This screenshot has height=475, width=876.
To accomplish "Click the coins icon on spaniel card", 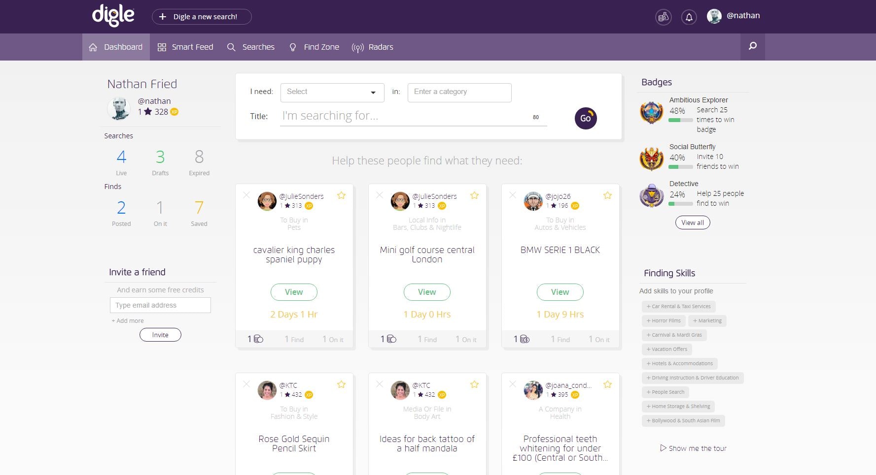I will (x=258, y=339).
